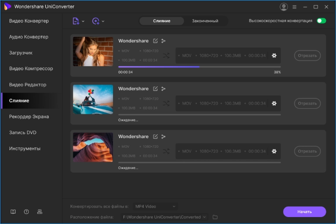The width and height of the screenshot is (336, 224).
Task: Click convert arrows icon on third video
Action: click(x=166, y=151)
